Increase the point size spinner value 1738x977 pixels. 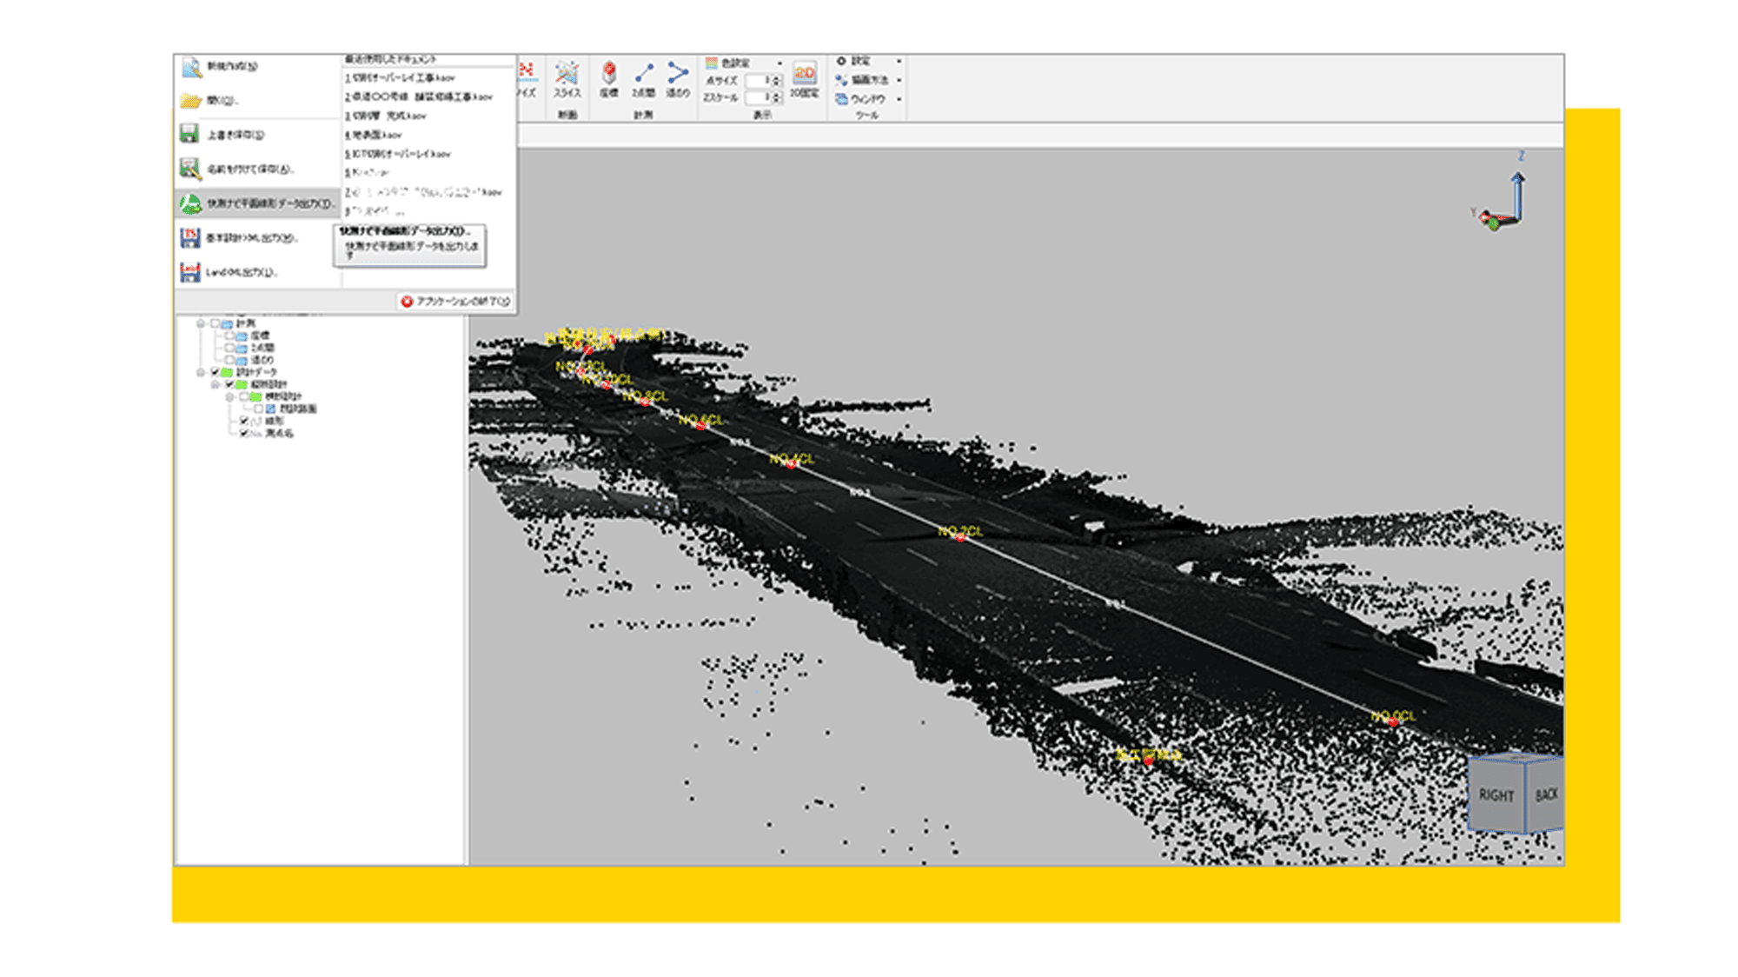tap(777, 77)
